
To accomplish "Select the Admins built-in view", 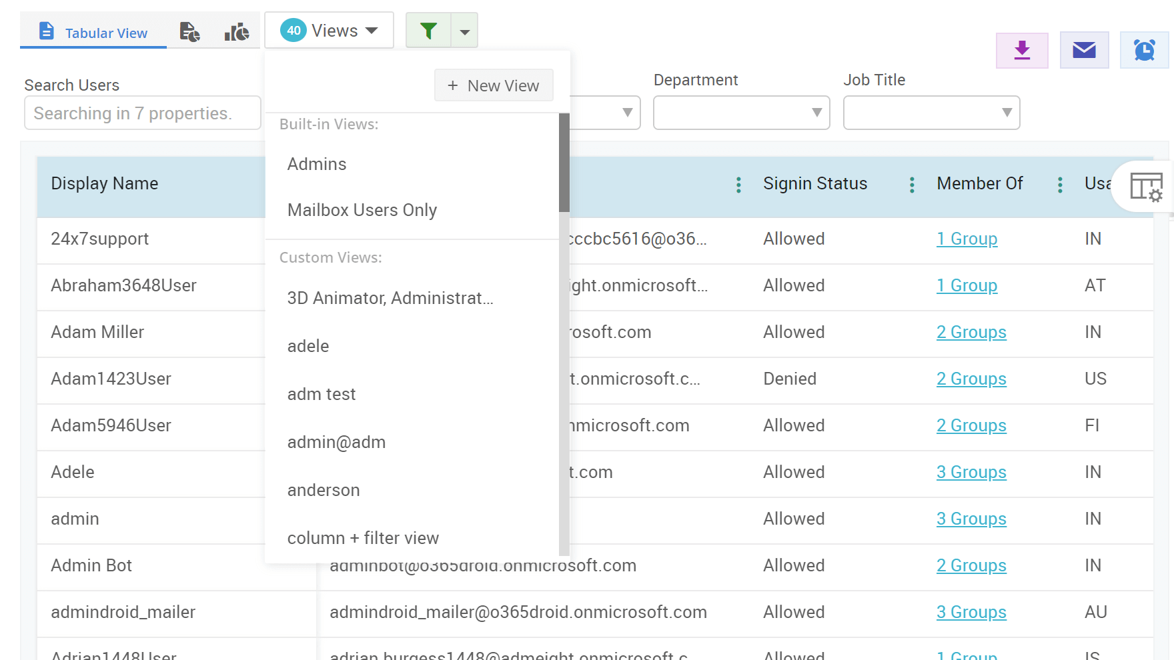I will tap(317, 164).
